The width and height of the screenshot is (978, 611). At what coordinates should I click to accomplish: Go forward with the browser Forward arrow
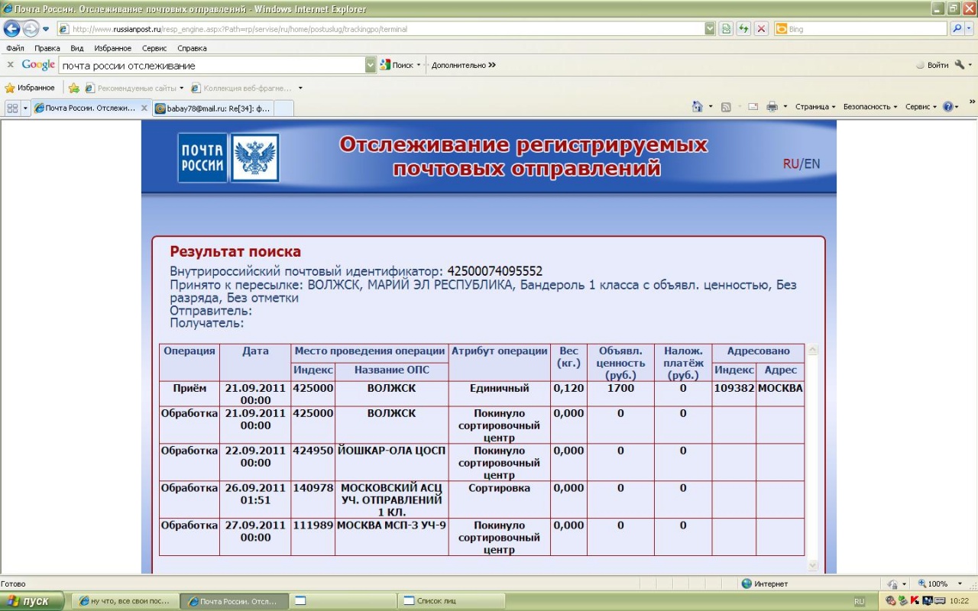click(x=31, y=29)
